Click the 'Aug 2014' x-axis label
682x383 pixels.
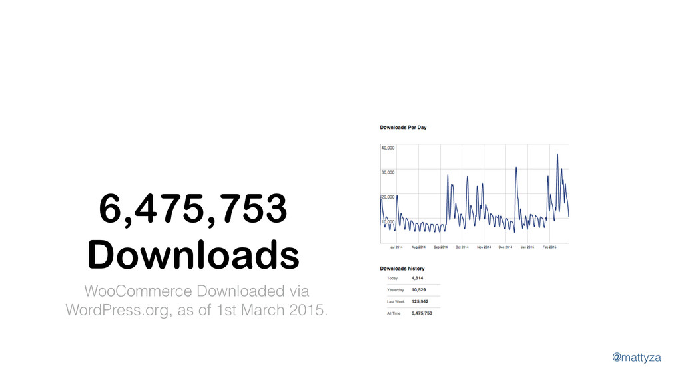tap(418, 247)
